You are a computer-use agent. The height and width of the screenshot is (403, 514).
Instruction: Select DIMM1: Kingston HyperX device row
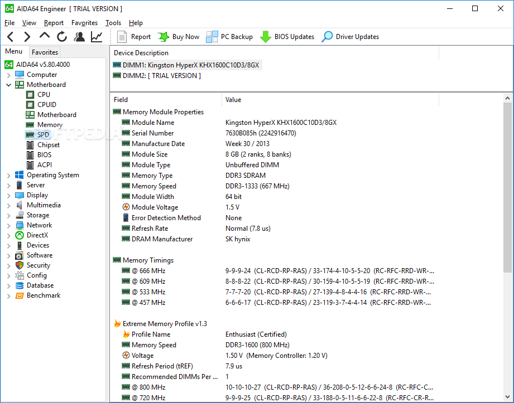(x=191, y=65)
